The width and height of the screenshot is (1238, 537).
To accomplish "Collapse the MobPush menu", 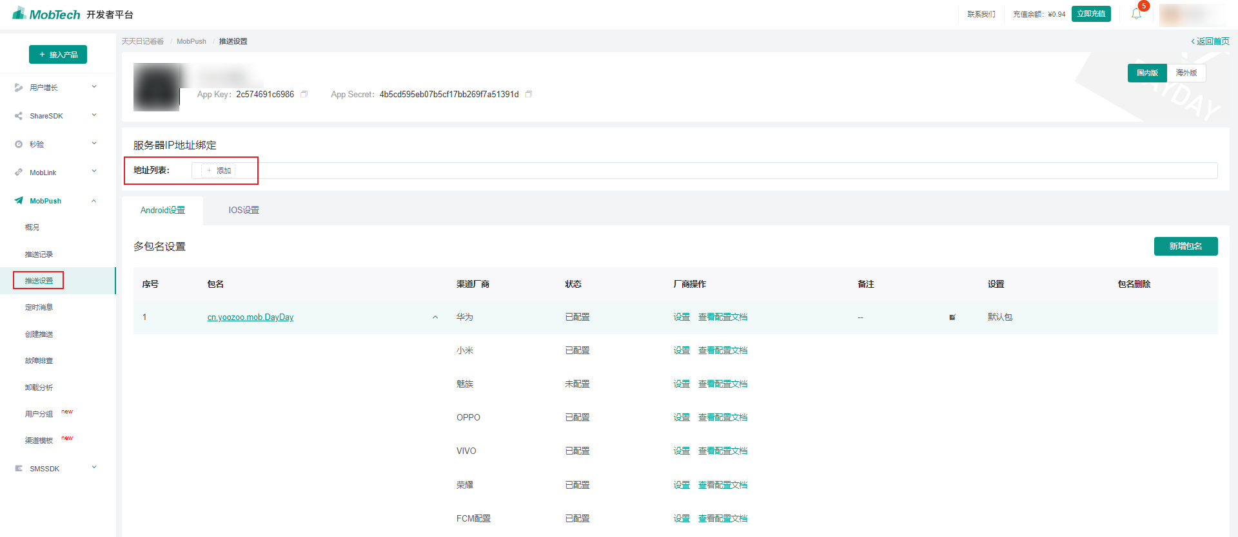I will pyautogui.click(x=94, y=200).
